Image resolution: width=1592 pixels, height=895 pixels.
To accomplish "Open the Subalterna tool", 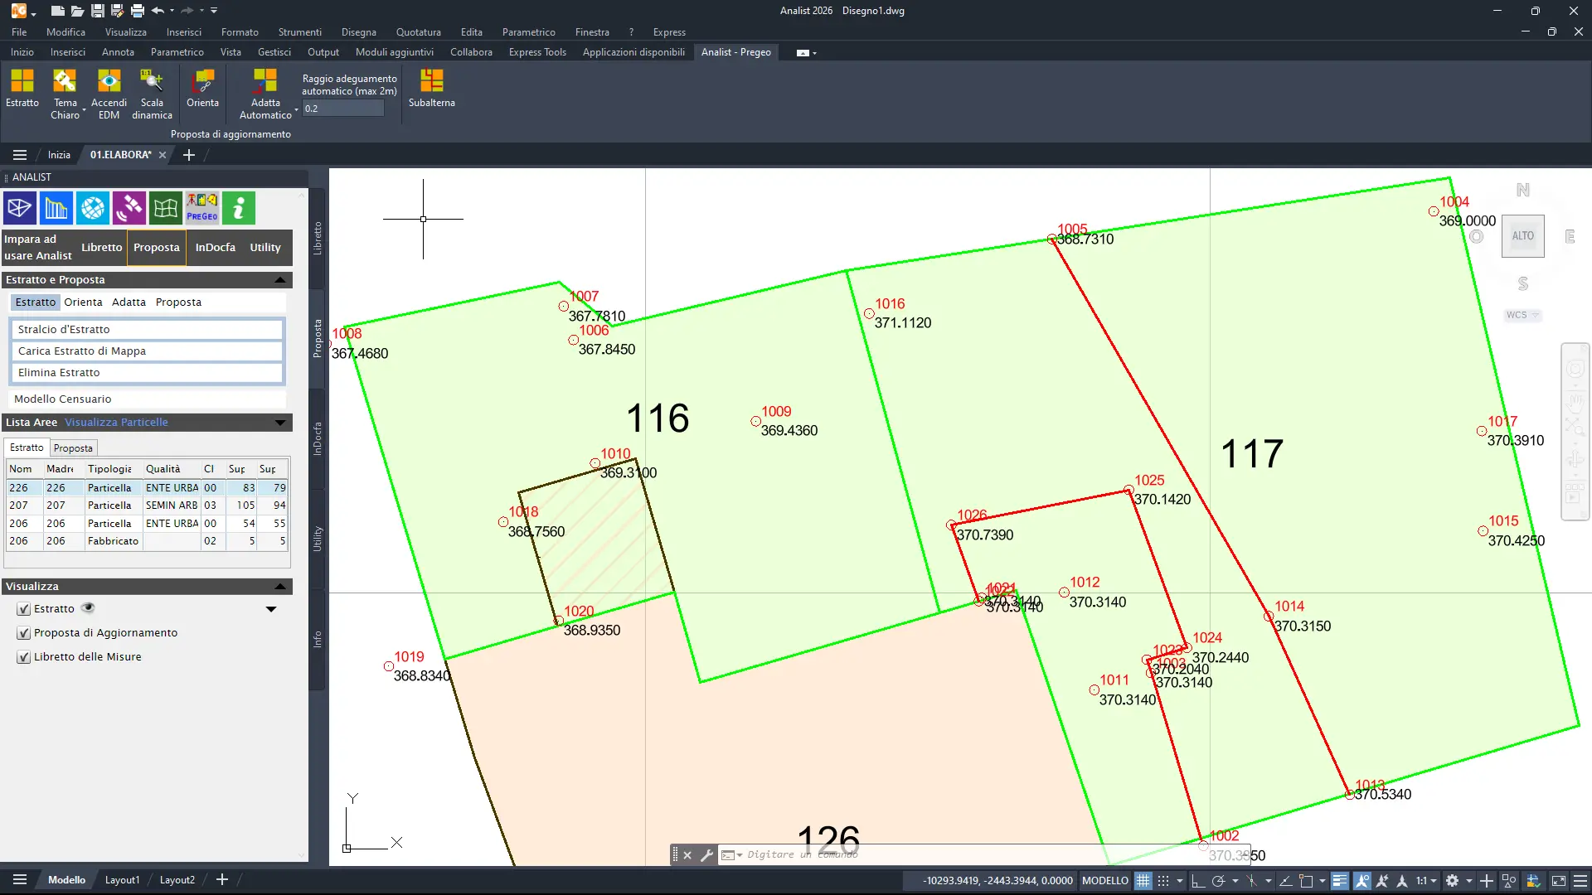I will pos(430,89).
